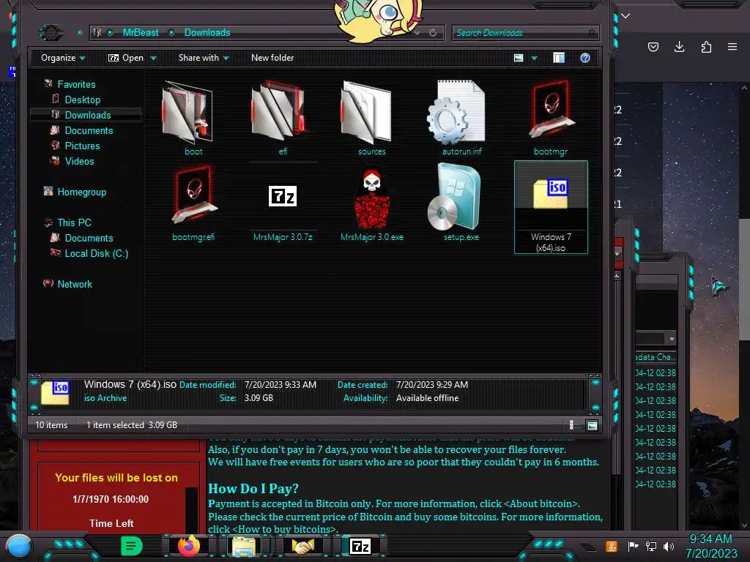Image resolution: width=750 pixels, height=562 pixels.
Task: Switch to details view in status bar
Action: click(x=571, y=425)
